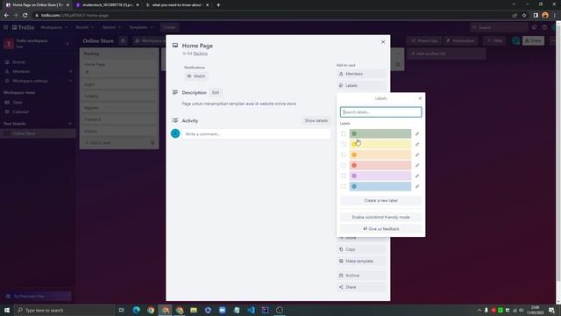Select the orange label color bar
This screenshot has height=316, width=561.
380,154
